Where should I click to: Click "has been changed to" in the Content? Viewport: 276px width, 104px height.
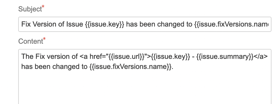[x=54, y=67]
